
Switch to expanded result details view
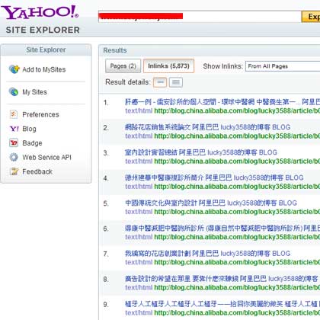176,82
